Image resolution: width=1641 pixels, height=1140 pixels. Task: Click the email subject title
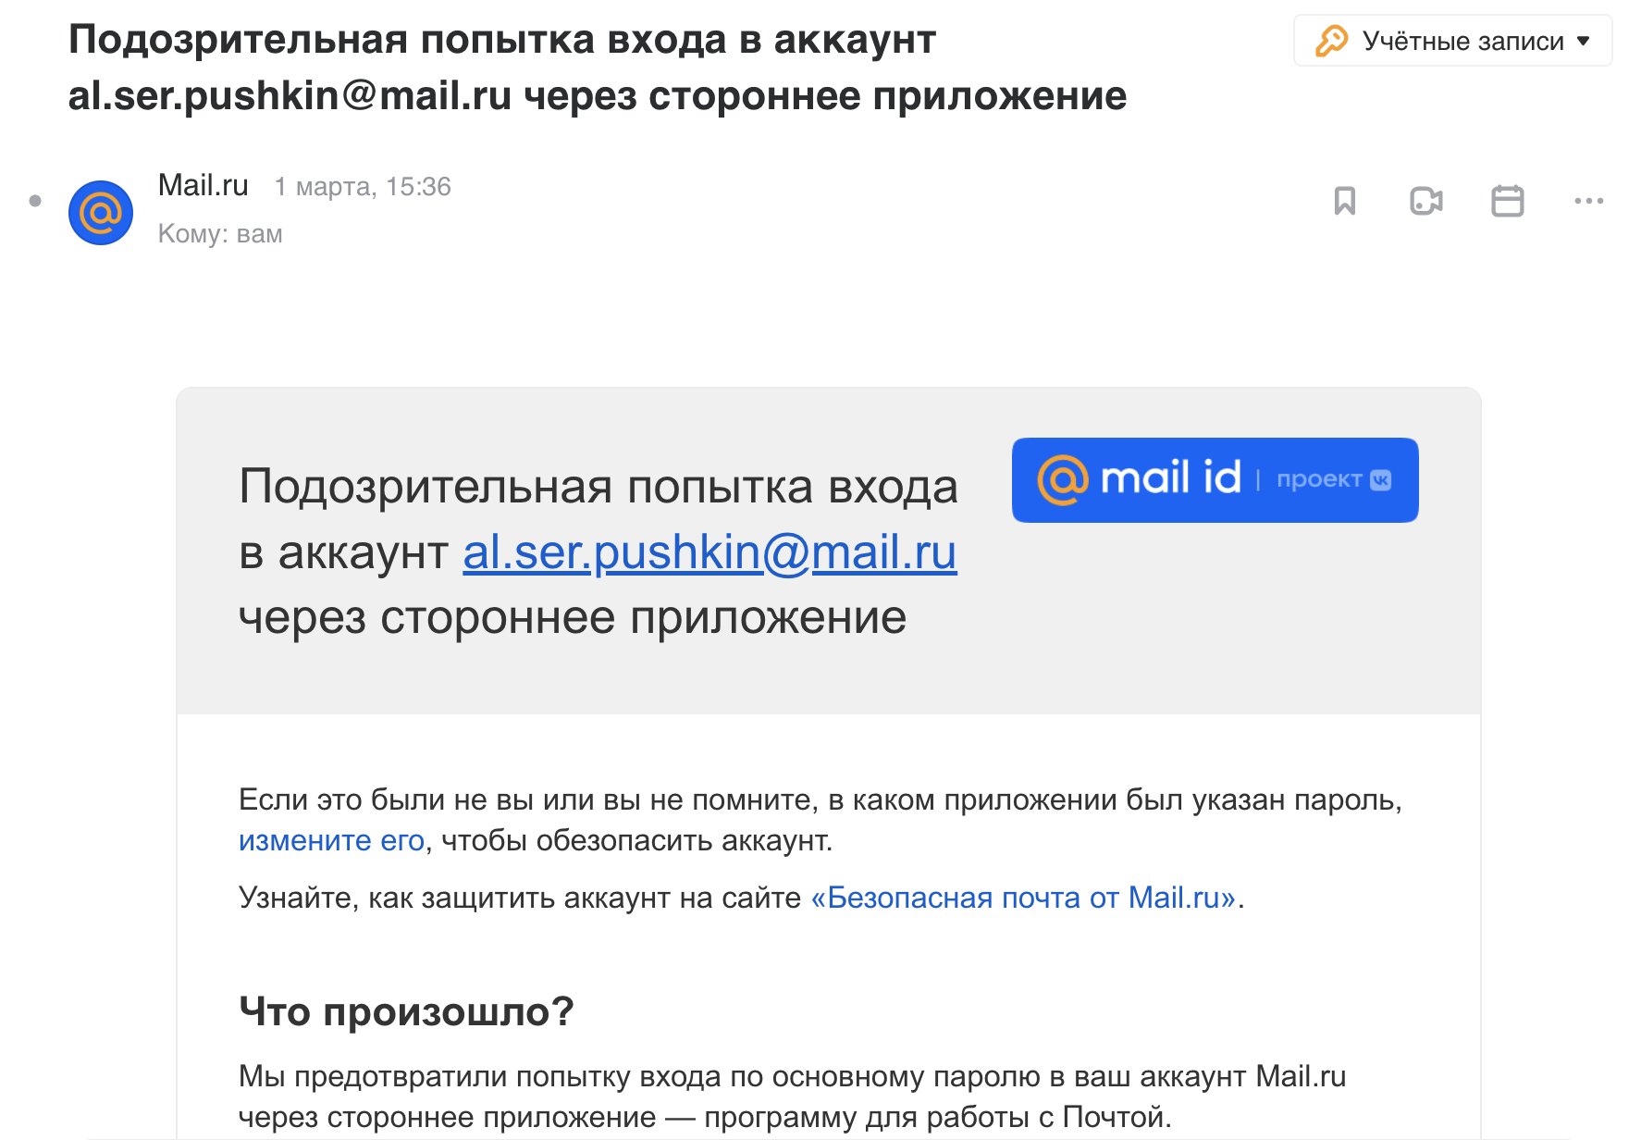coord(598,68)
